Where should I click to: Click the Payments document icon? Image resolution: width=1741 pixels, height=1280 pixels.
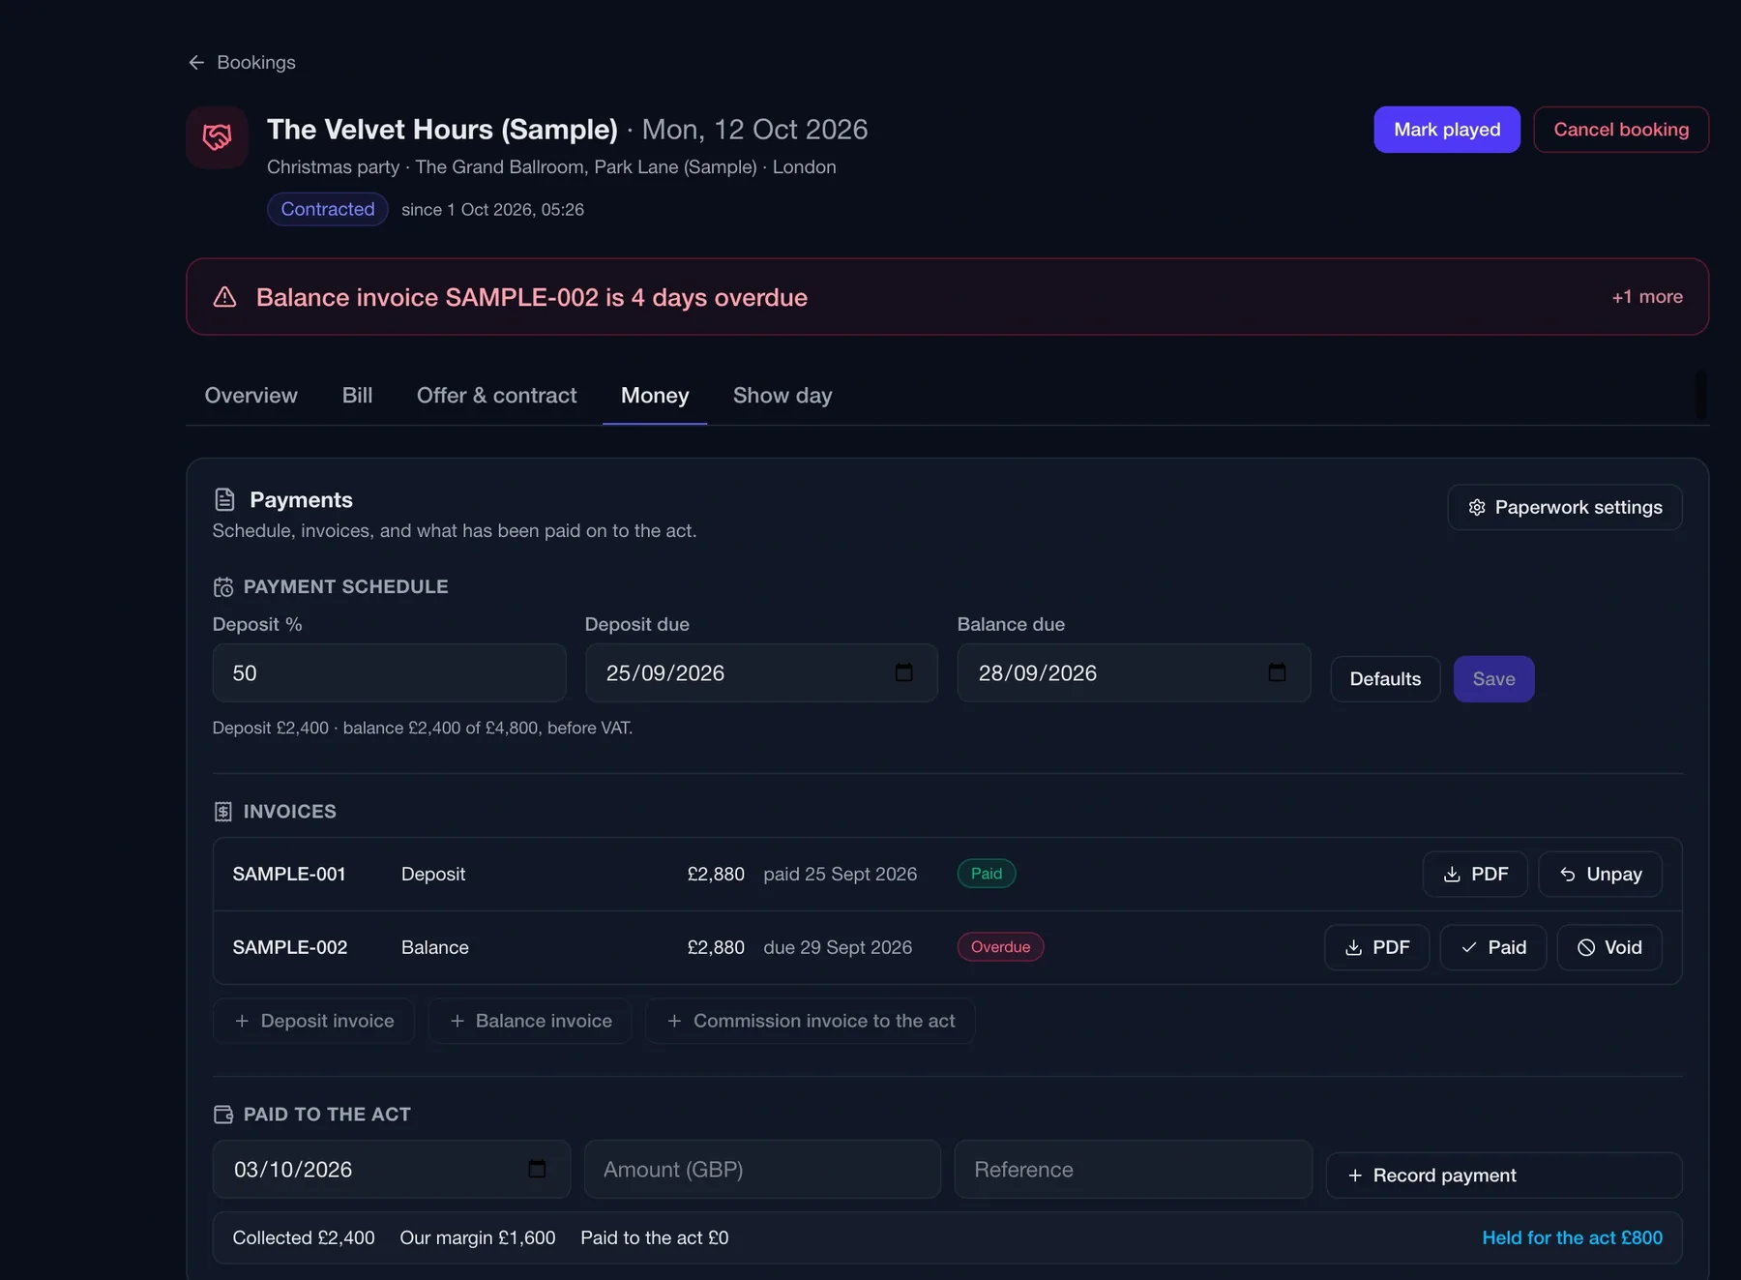click(224, 499)
